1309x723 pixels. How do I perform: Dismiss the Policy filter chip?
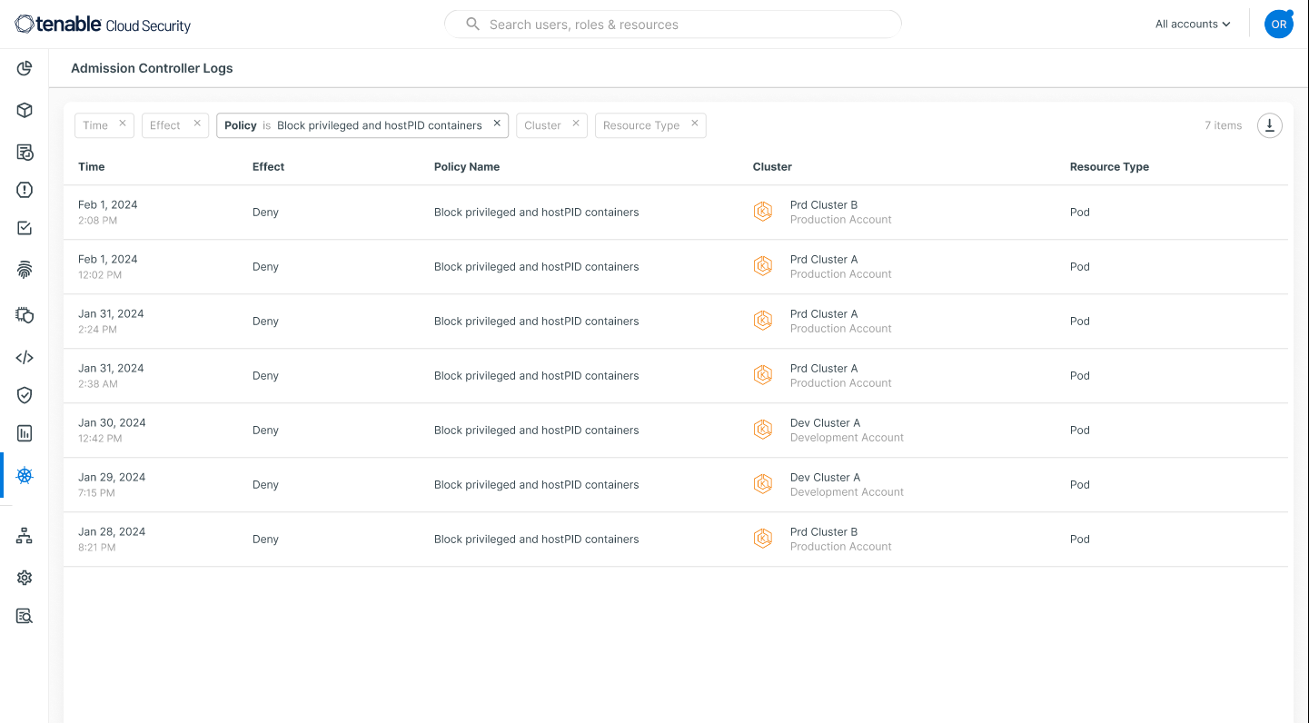(x=497, y=123)
